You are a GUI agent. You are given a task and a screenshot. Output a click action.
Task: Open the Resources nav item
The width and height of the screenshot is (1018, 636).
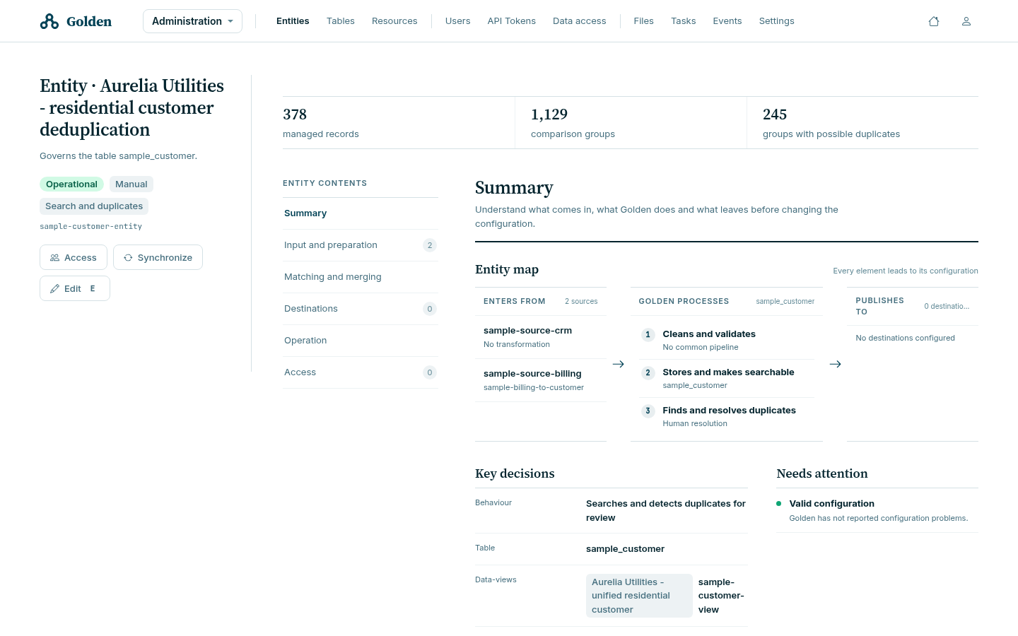[x=394, y=21]
